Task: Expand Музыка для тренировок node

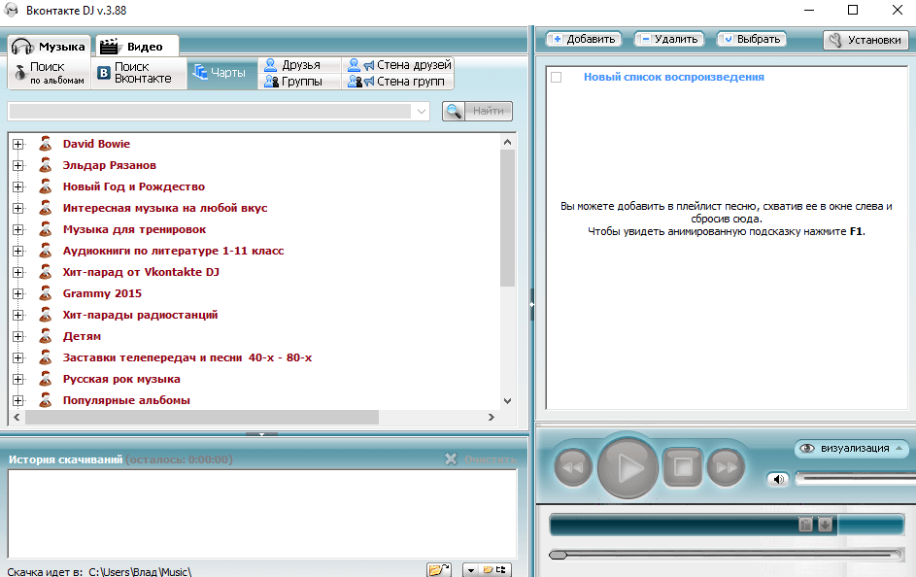Action: 18,229
